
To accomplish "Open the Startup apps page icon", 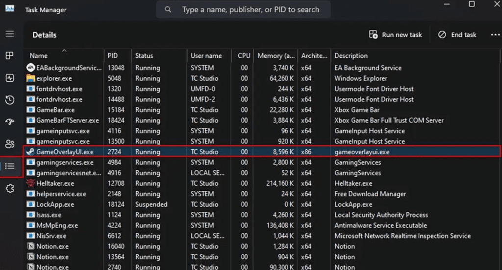I will pos(9,122).
